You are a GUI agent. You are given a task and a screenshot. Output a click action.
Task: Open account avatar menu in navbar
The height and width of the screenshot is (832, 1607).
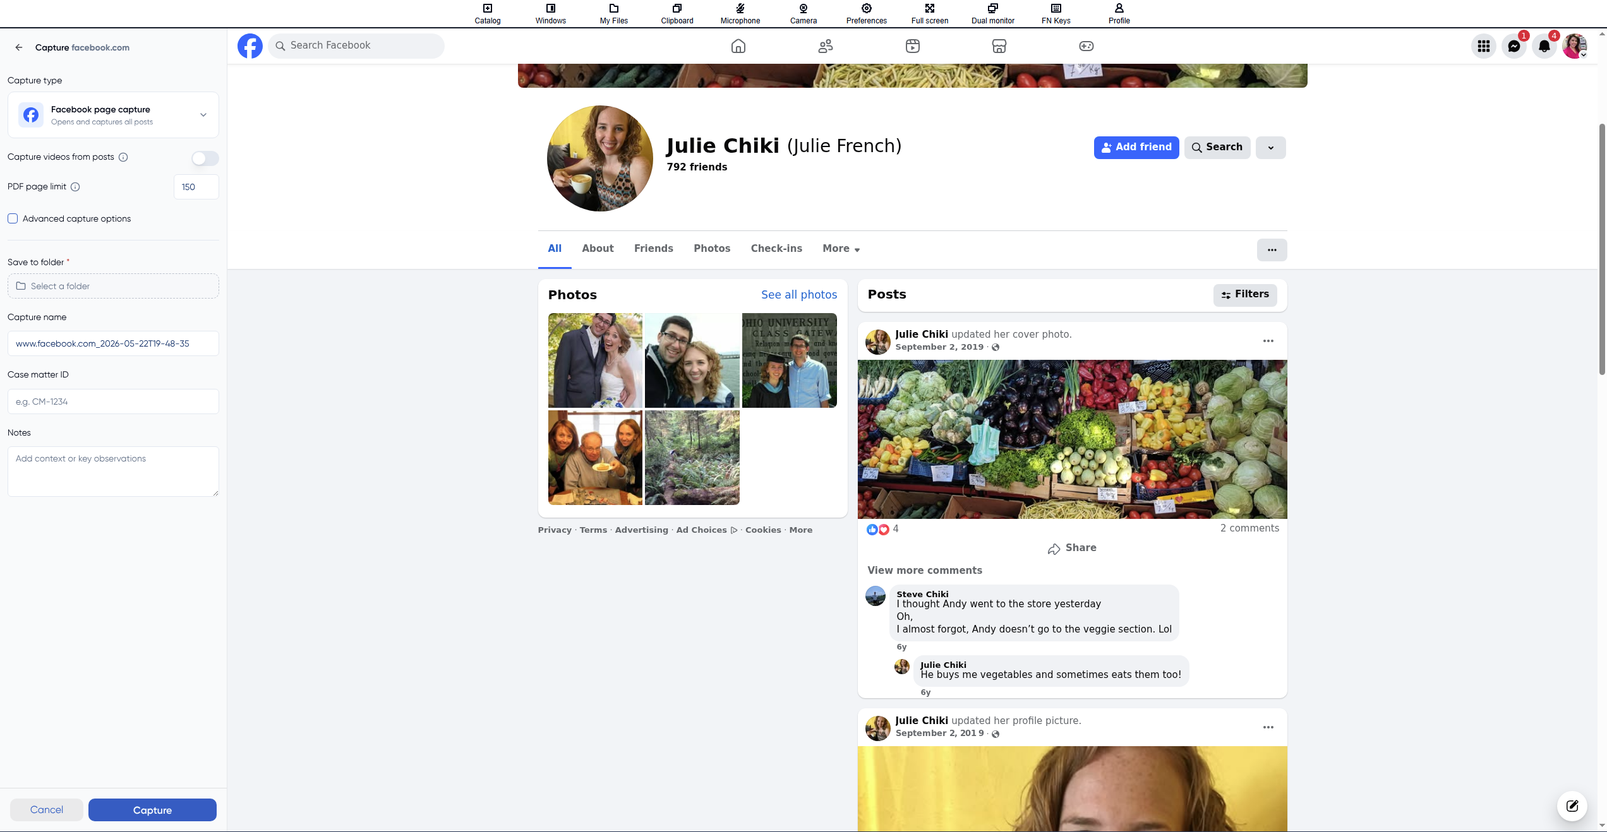coord(1575,46)
